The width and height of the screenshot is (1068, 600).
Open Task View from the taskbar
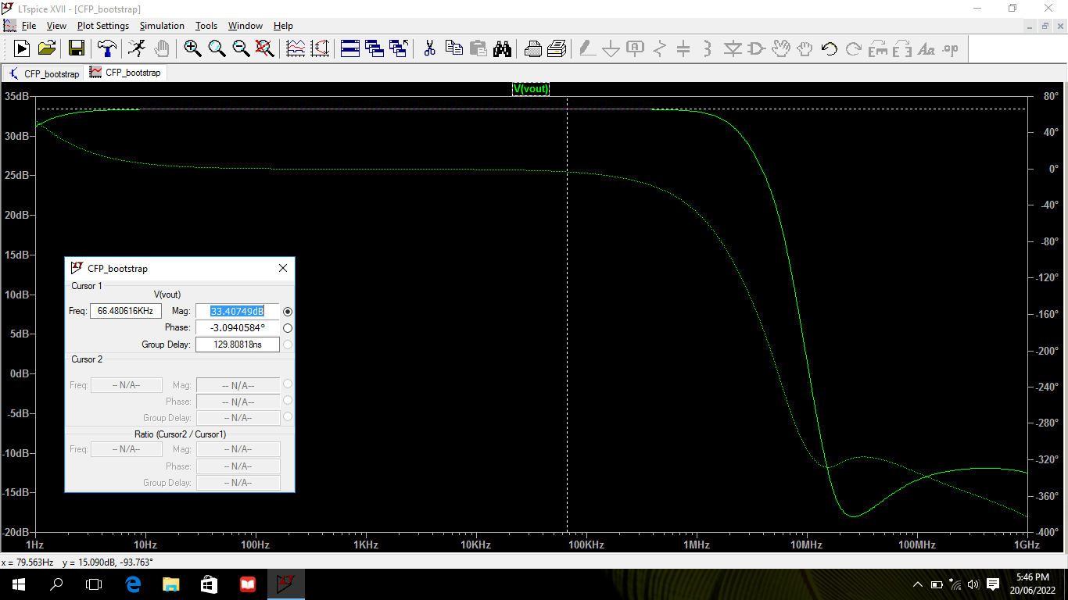94,584
